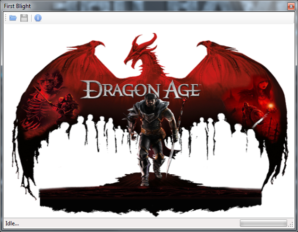Click the progress bar in status bar
This screenshot has height=232, width=298.
coord(263,223)
